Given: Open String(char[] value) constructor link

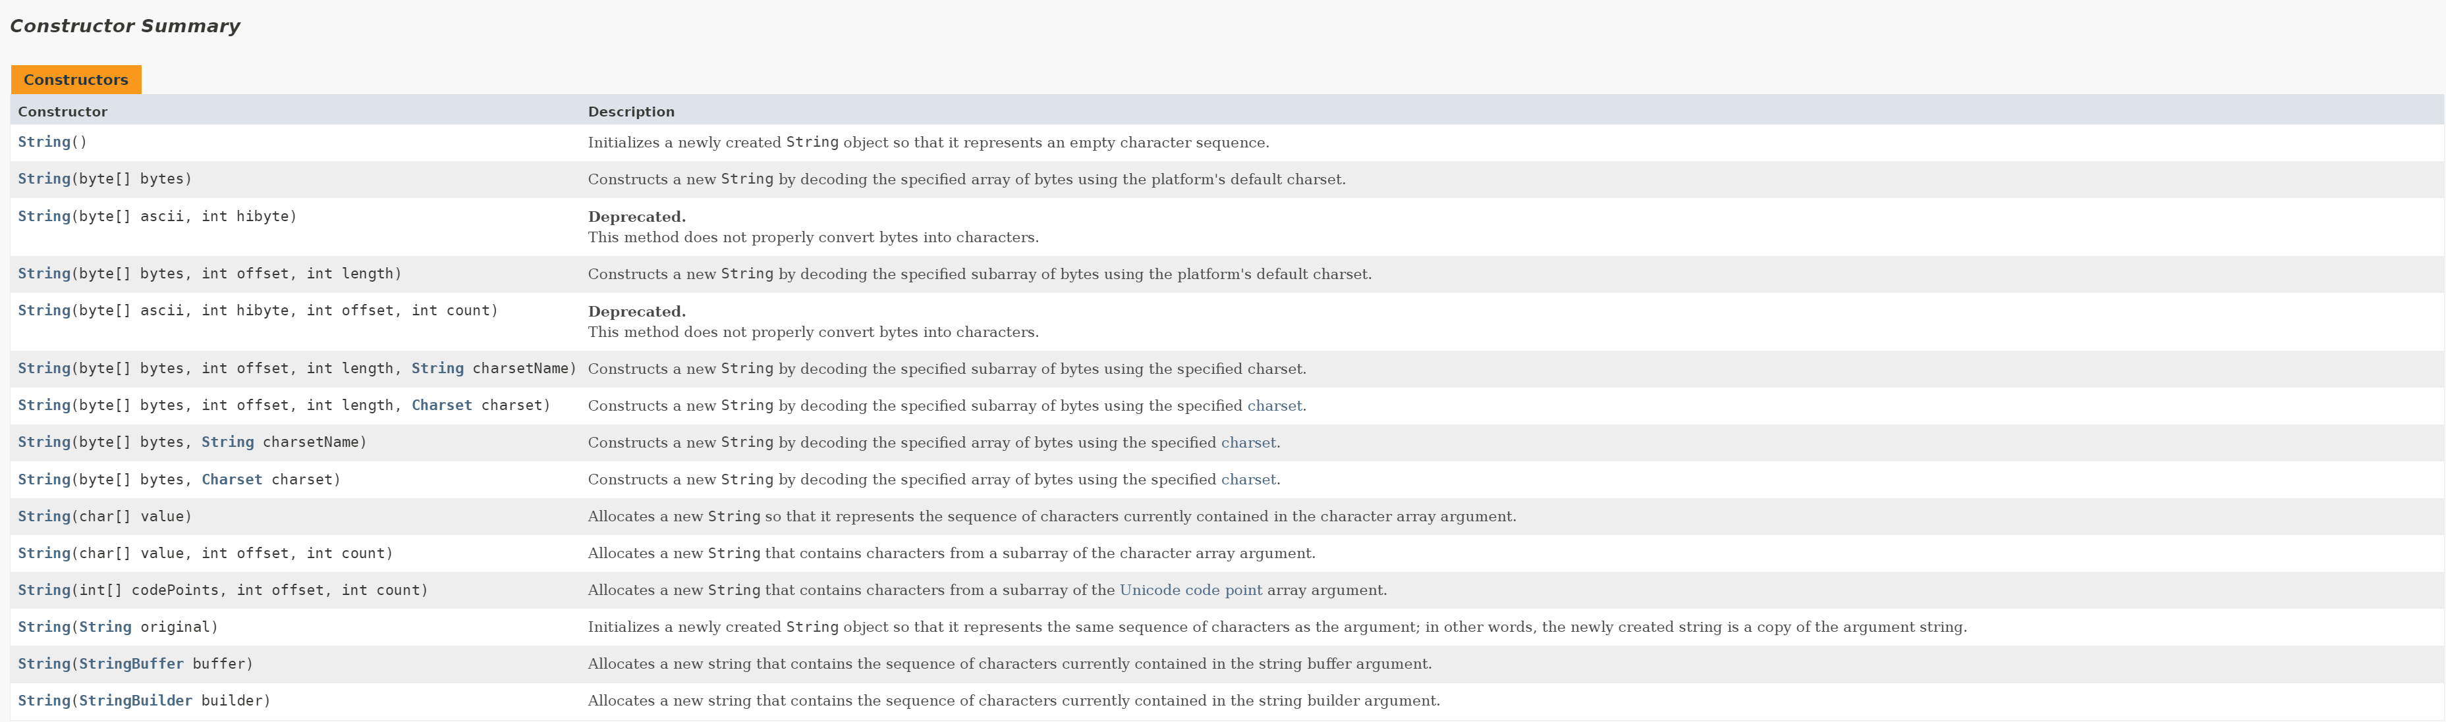Looking at the screenshot, I should coord(43,516).
